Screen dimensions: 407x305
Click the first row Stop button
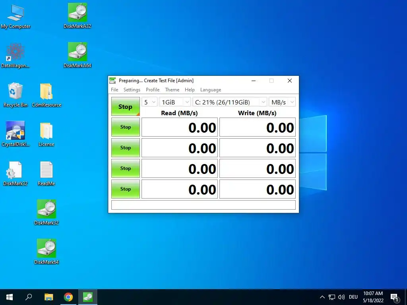(125, 127)
